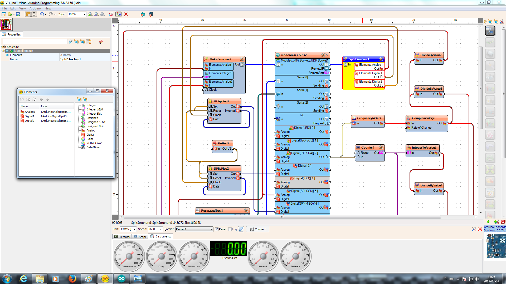
Task: Uncheck the Reset checkbox
Action: (217, 229)
